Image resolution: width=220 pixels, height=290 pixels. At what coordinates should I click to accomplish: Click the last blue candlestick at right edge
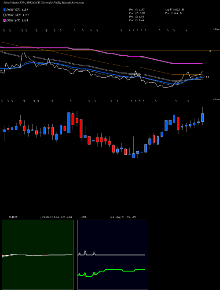tap(202, 117)
